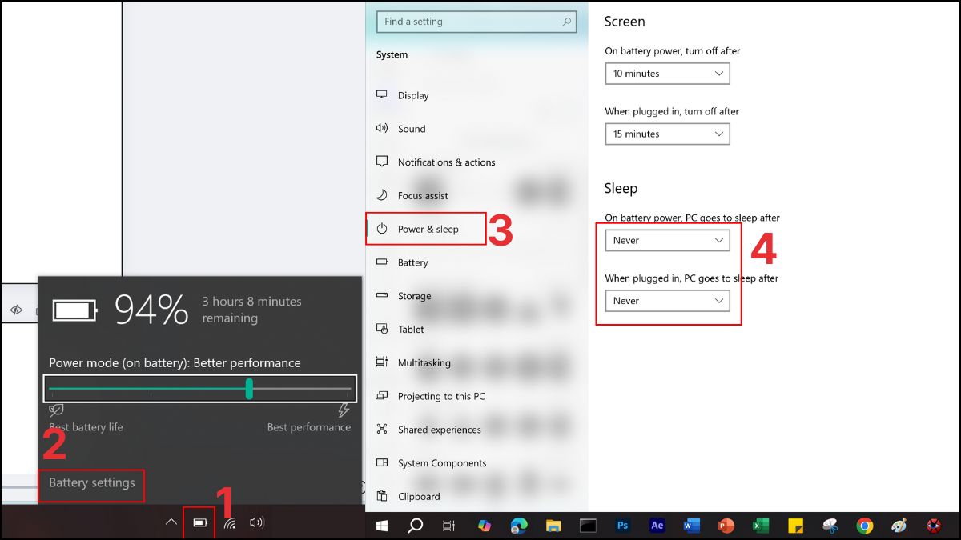
Task: Click the 'Best battery life' label
Action: point(86,427)
